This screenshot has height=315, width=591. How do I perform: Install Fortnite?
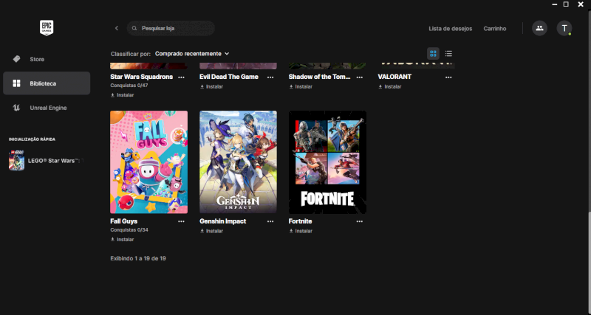(x=301, y=231)
